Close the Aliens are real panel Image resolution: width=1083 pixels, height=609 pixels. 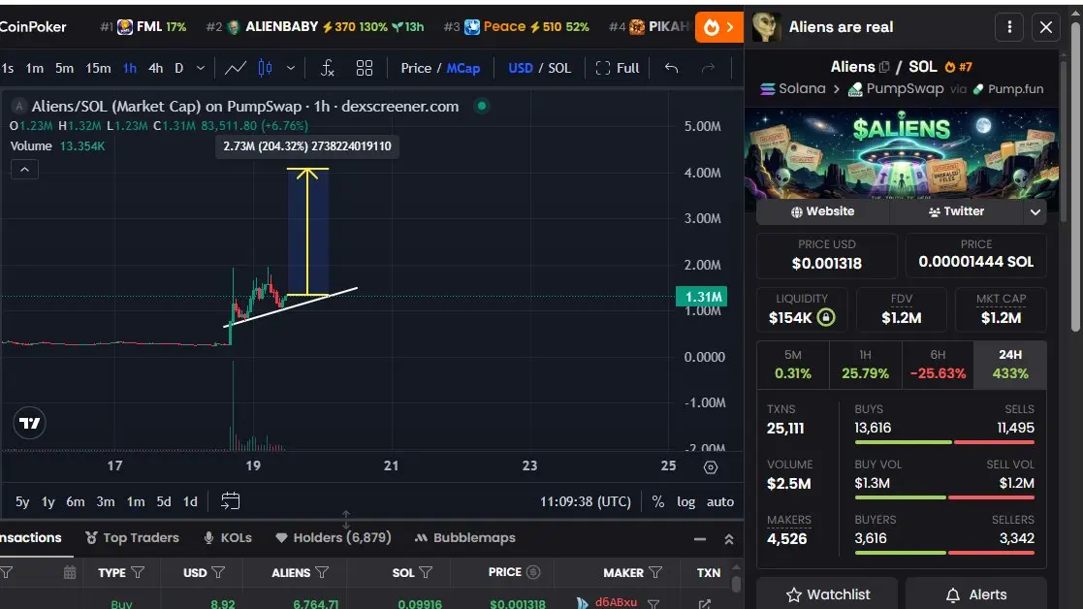pos(1046,27)
